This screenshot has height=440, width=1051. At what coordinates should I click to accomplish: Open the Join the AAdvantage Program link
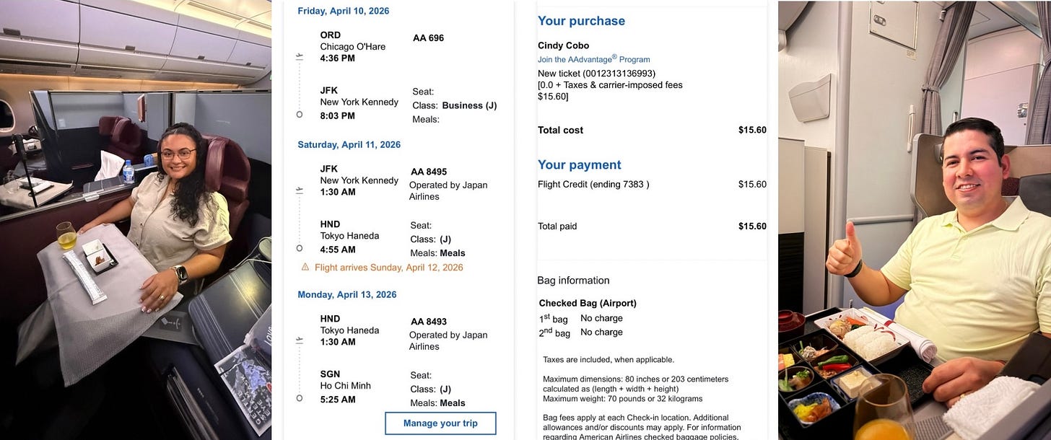[x=593, y=59]
